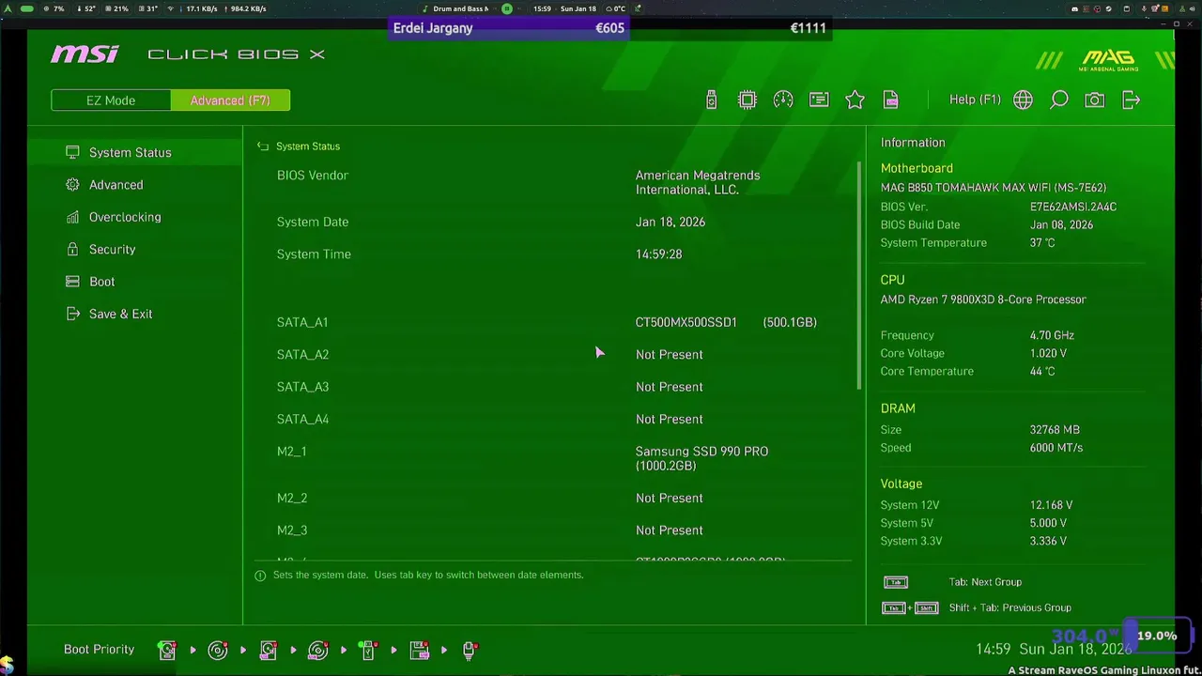This screenshot has width=1202, height=676.
Task: Open the Save & Exit menu
Action: 135,314
